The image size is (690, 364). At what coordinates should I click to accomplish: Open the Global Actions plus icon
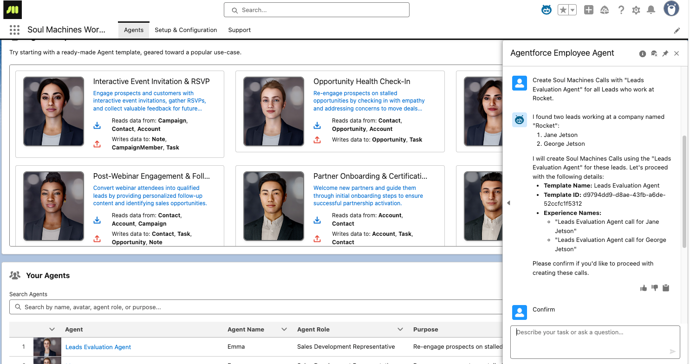click(588, 10)
